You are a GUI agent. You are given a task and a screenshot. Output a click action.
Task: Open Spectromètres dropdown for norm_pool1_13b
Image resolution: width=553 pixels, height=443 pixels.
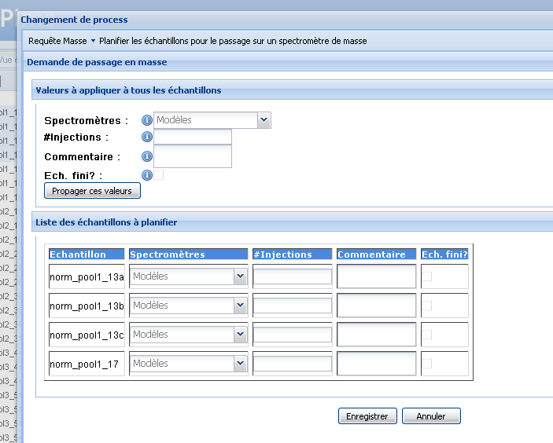240,306
